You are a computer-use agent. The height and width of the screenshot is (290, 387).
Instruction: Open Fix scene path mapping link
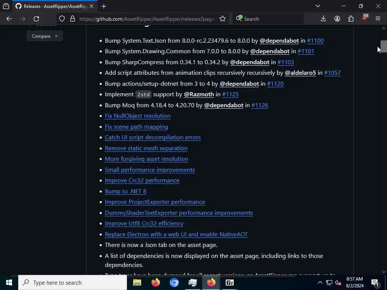click(x=136, y=127)
